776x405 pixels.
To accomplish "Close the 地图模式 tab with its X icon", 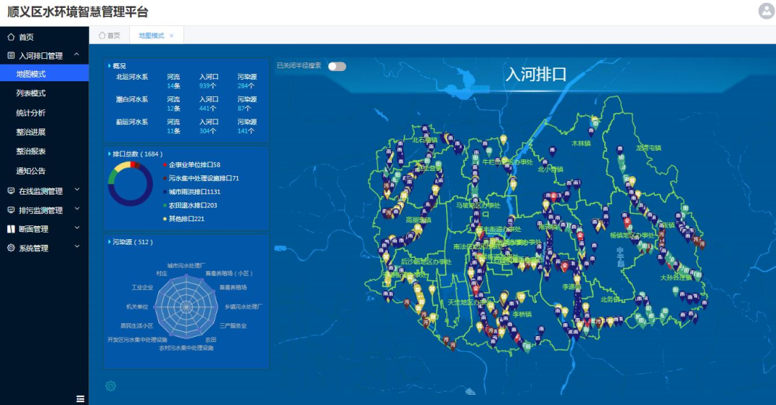I will coord(172,36).
